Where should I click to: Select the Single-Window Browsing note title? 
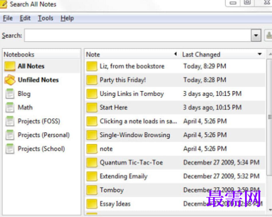click(135, 135)
